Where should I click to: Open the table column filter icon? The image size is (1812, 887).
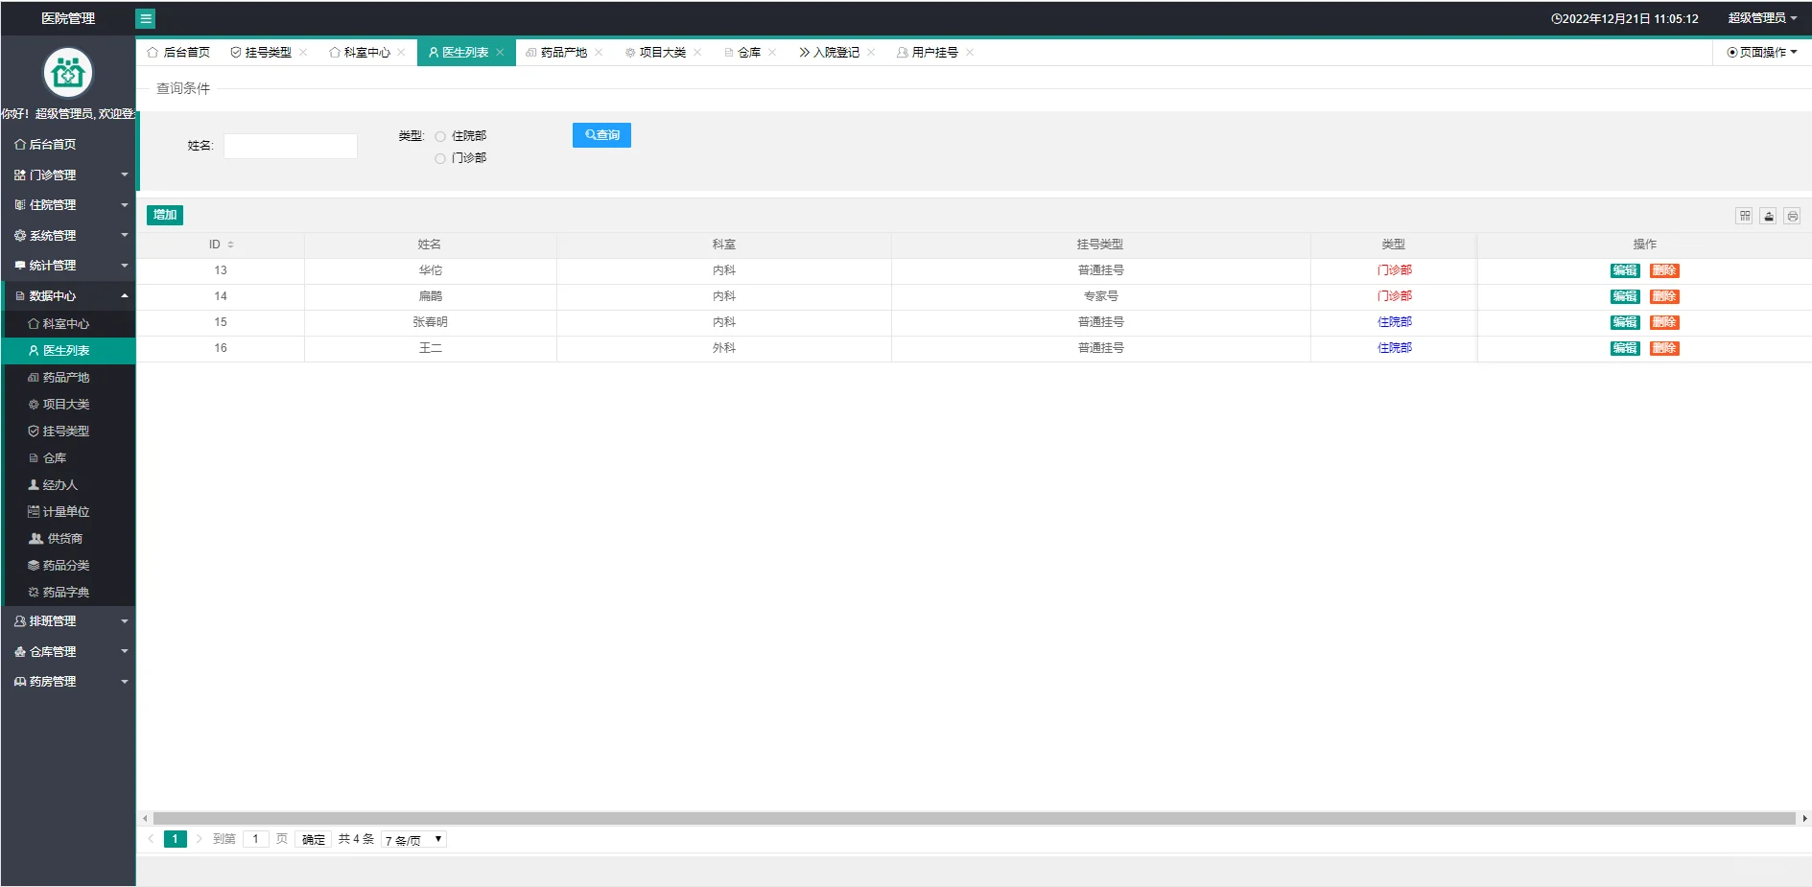(x=1745, y=216)
